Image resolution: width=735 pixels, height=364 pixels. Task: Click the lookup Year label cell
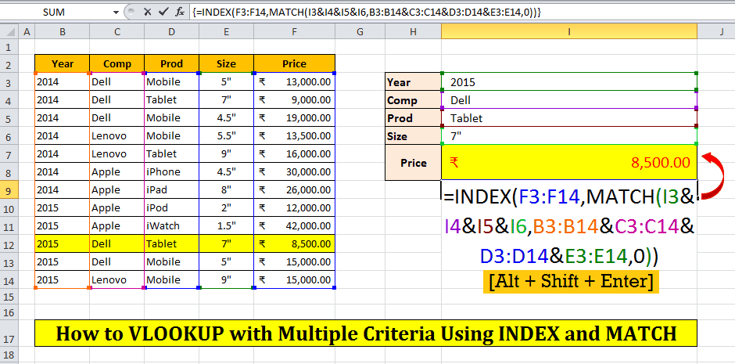pyautogui.click(x=413, y=82)
